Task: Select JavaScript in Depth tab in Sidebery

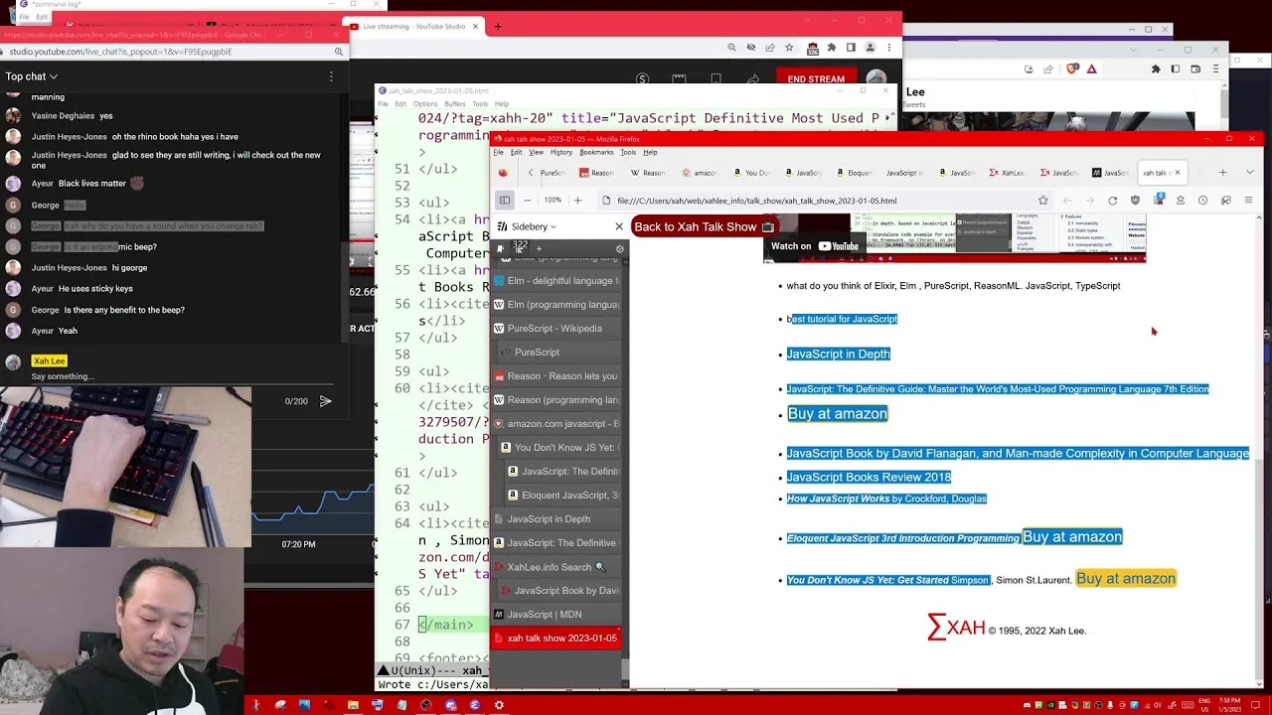Action: tap(555, 519)
